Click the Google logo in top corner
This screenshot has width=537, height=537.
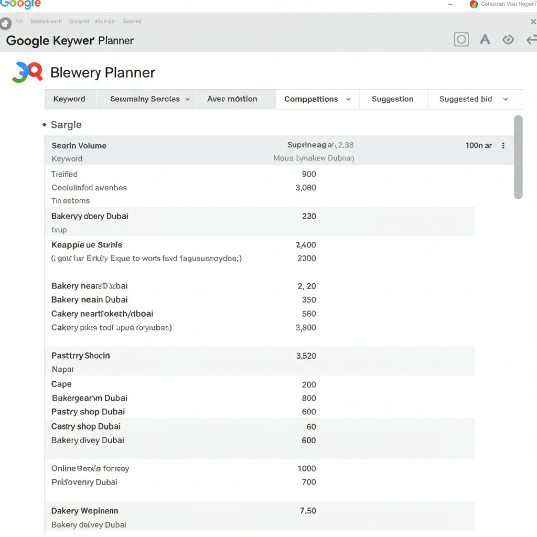coord(20,4)
